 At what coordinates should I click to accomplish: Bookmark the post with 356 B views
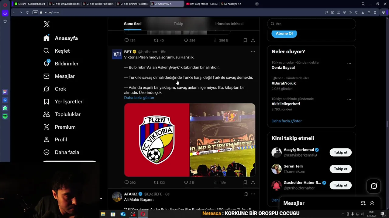[x=245, y=40]
